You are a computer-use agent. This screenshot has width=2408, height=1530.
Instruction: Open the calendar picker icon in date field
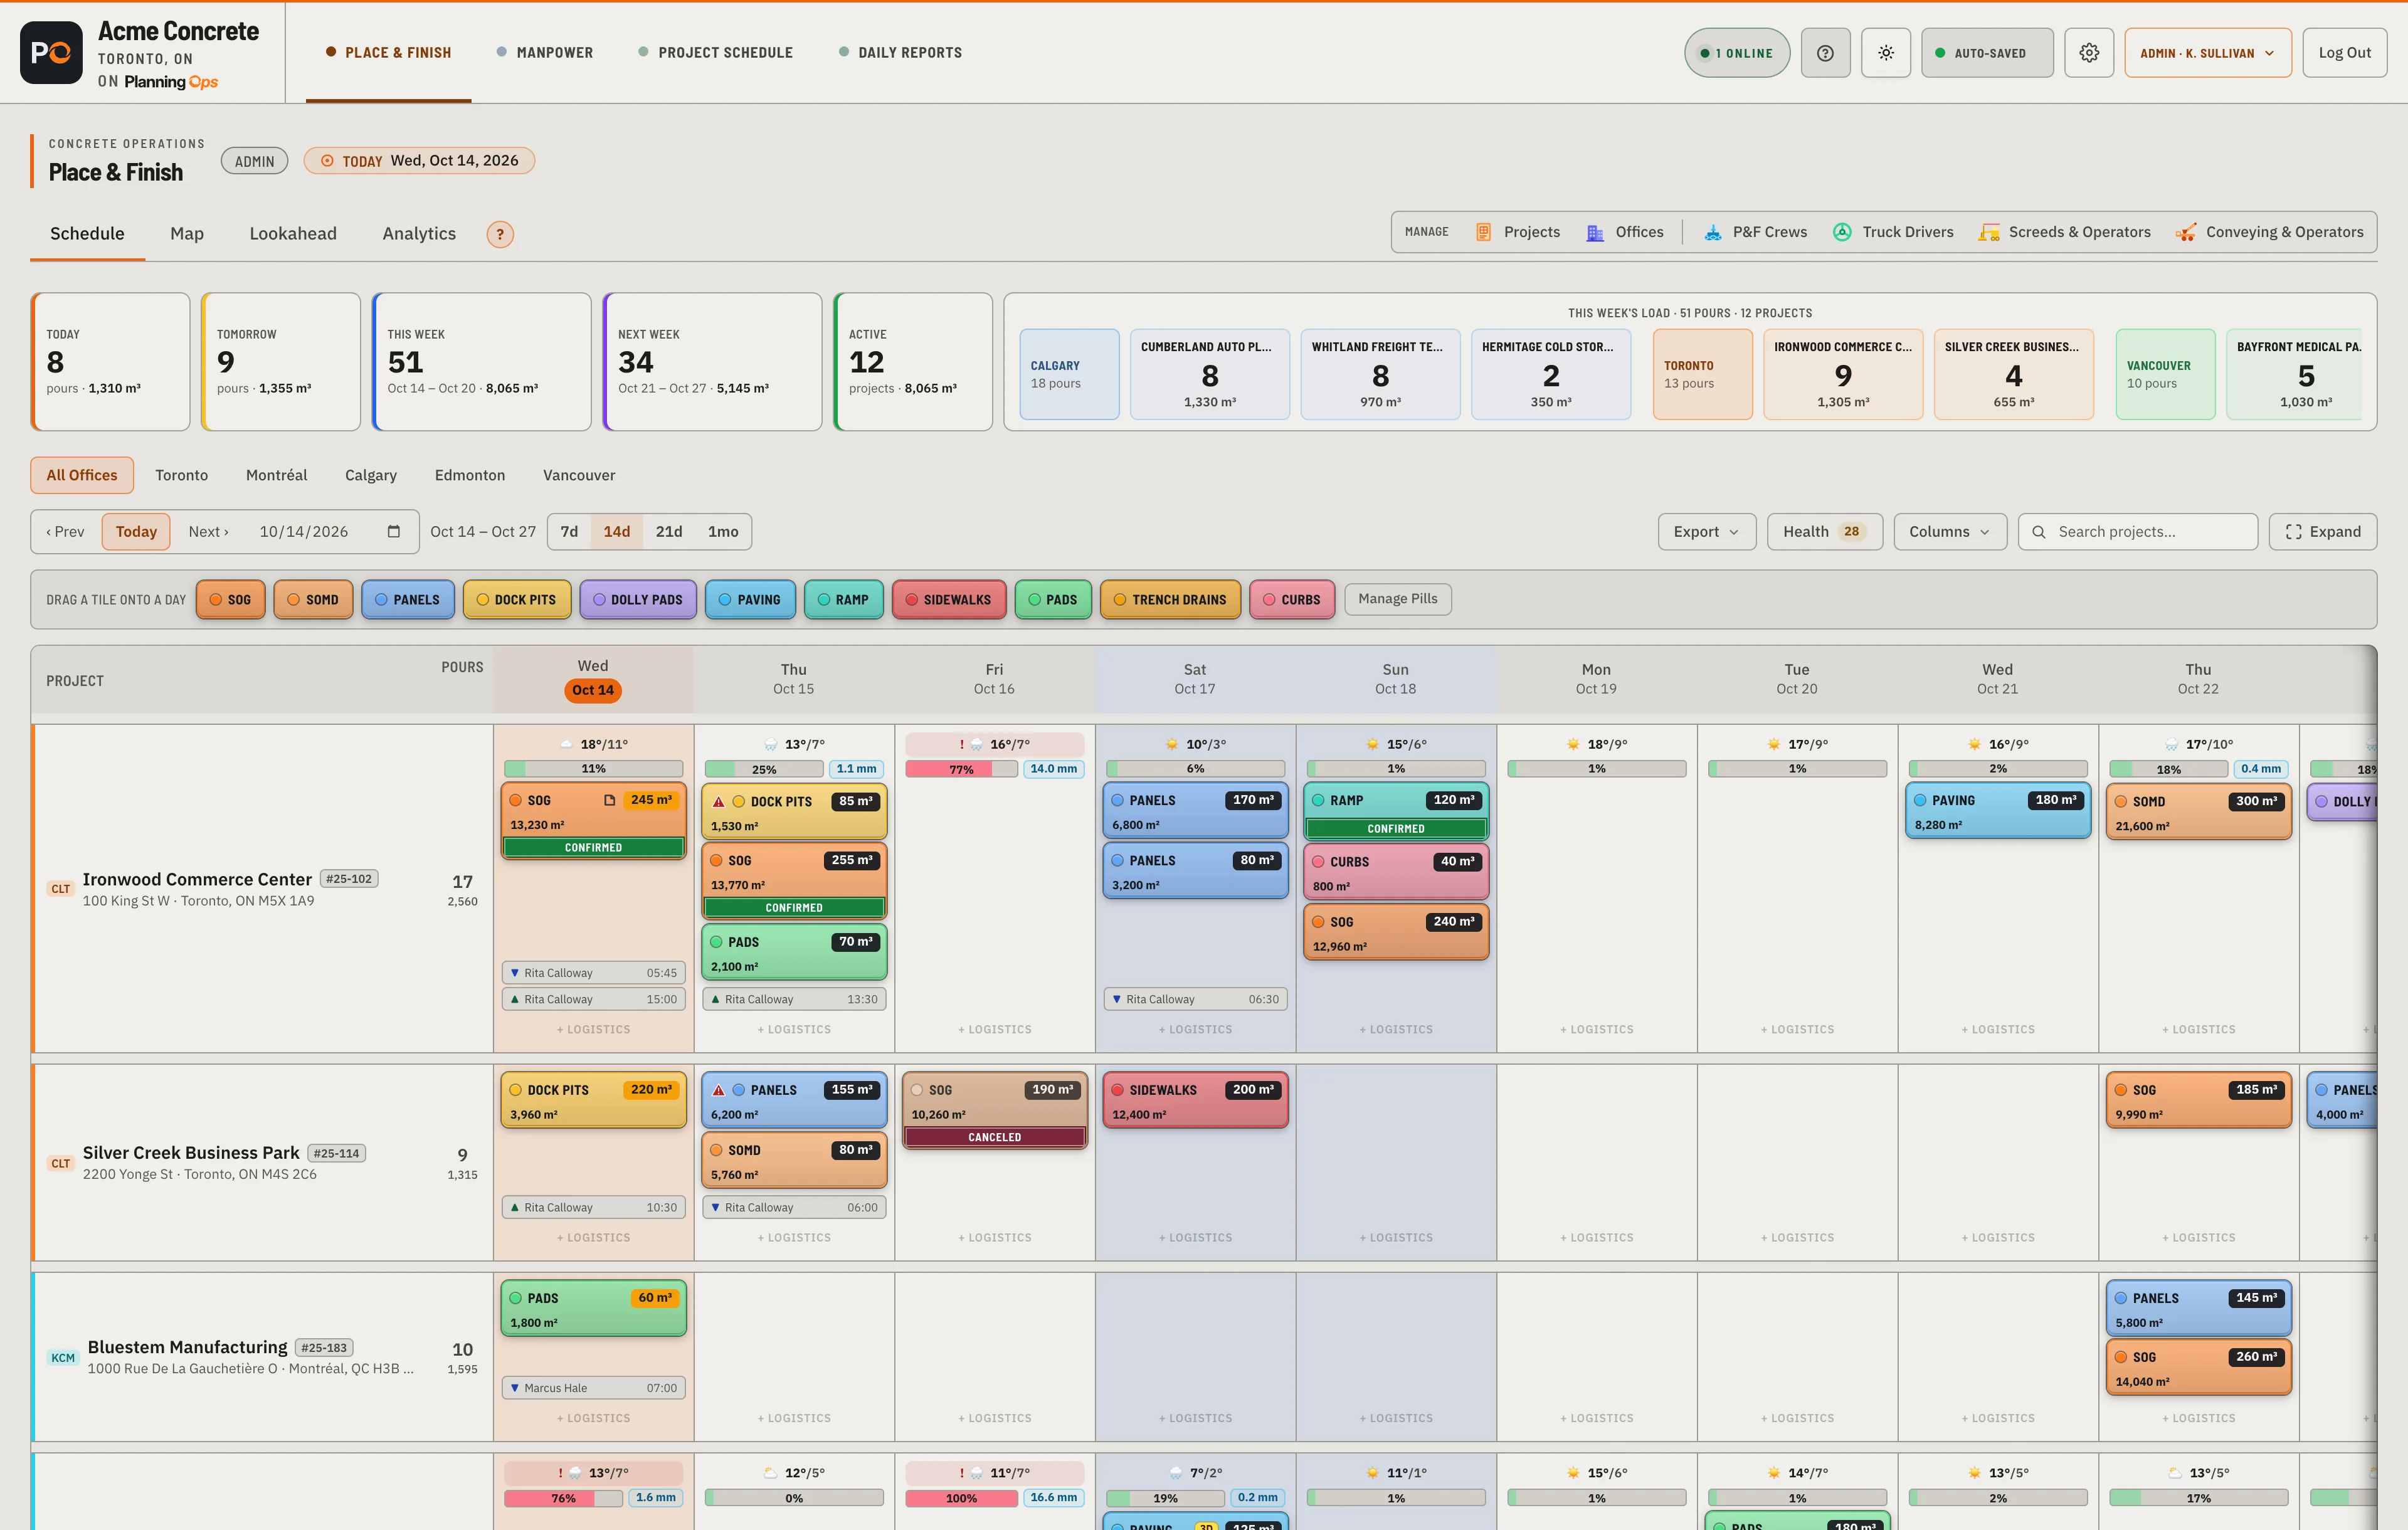click(x=394, y=531)
